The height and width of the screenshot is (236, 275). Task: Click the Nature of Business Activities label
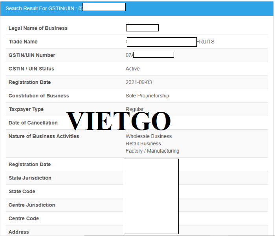(44, 136)
